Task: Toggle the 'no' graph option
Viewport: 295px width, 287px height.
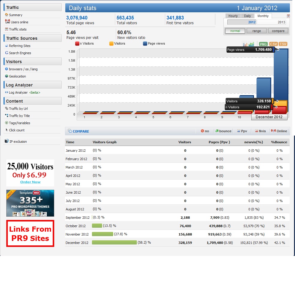Action: tap(205, 131)
